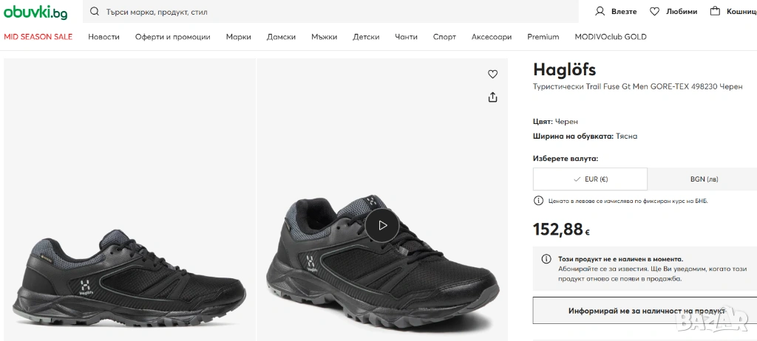Open the account login icon
Screen dimensions: 757x341
(600, 11)
